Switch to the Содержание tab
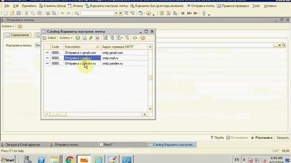Viewport: 291px width, 163px height. [x=17, y=35]
